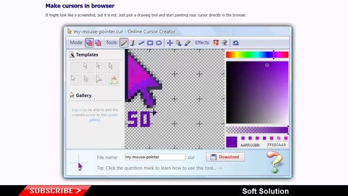348x196 pixels.
Task: Click the AARRGGBB hex color field
Action: [x=277, y=145]
